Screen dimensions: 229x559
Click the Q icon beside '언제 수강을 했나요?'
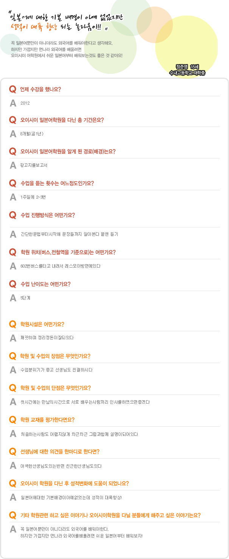pyautogui.click(x=12, y=89)
